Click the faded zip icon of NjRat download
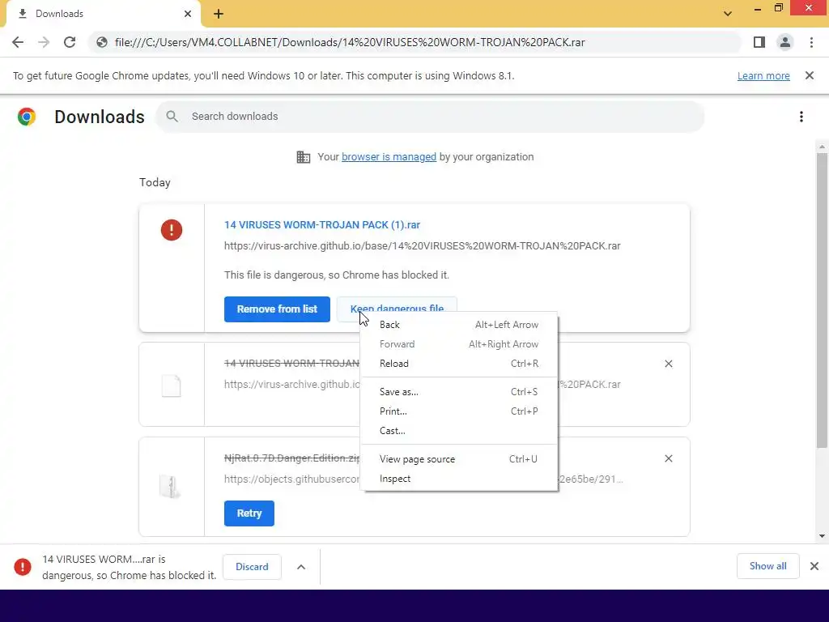The image size is (829, 622). click(x=170, y=487)
